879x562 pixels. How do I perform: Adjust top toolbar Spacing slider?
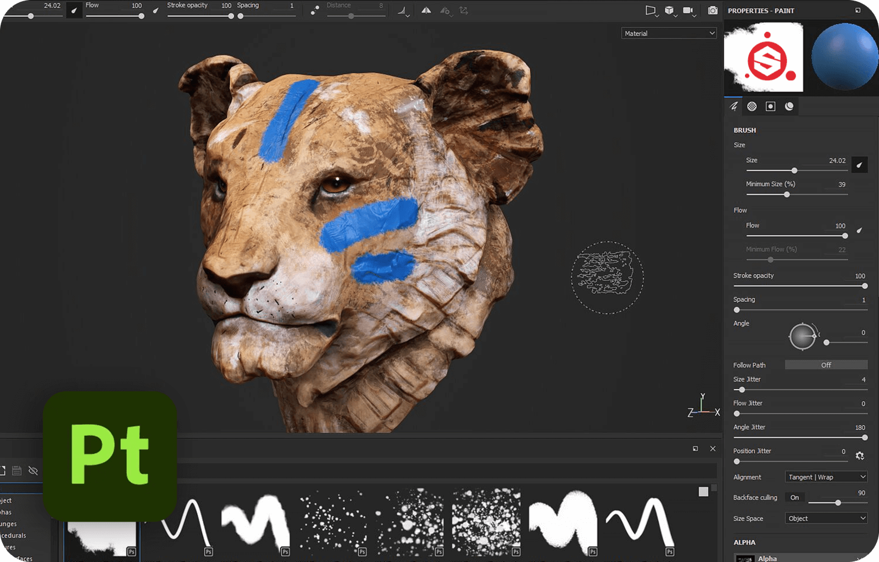pyautogui.click(x=267, y=16)
